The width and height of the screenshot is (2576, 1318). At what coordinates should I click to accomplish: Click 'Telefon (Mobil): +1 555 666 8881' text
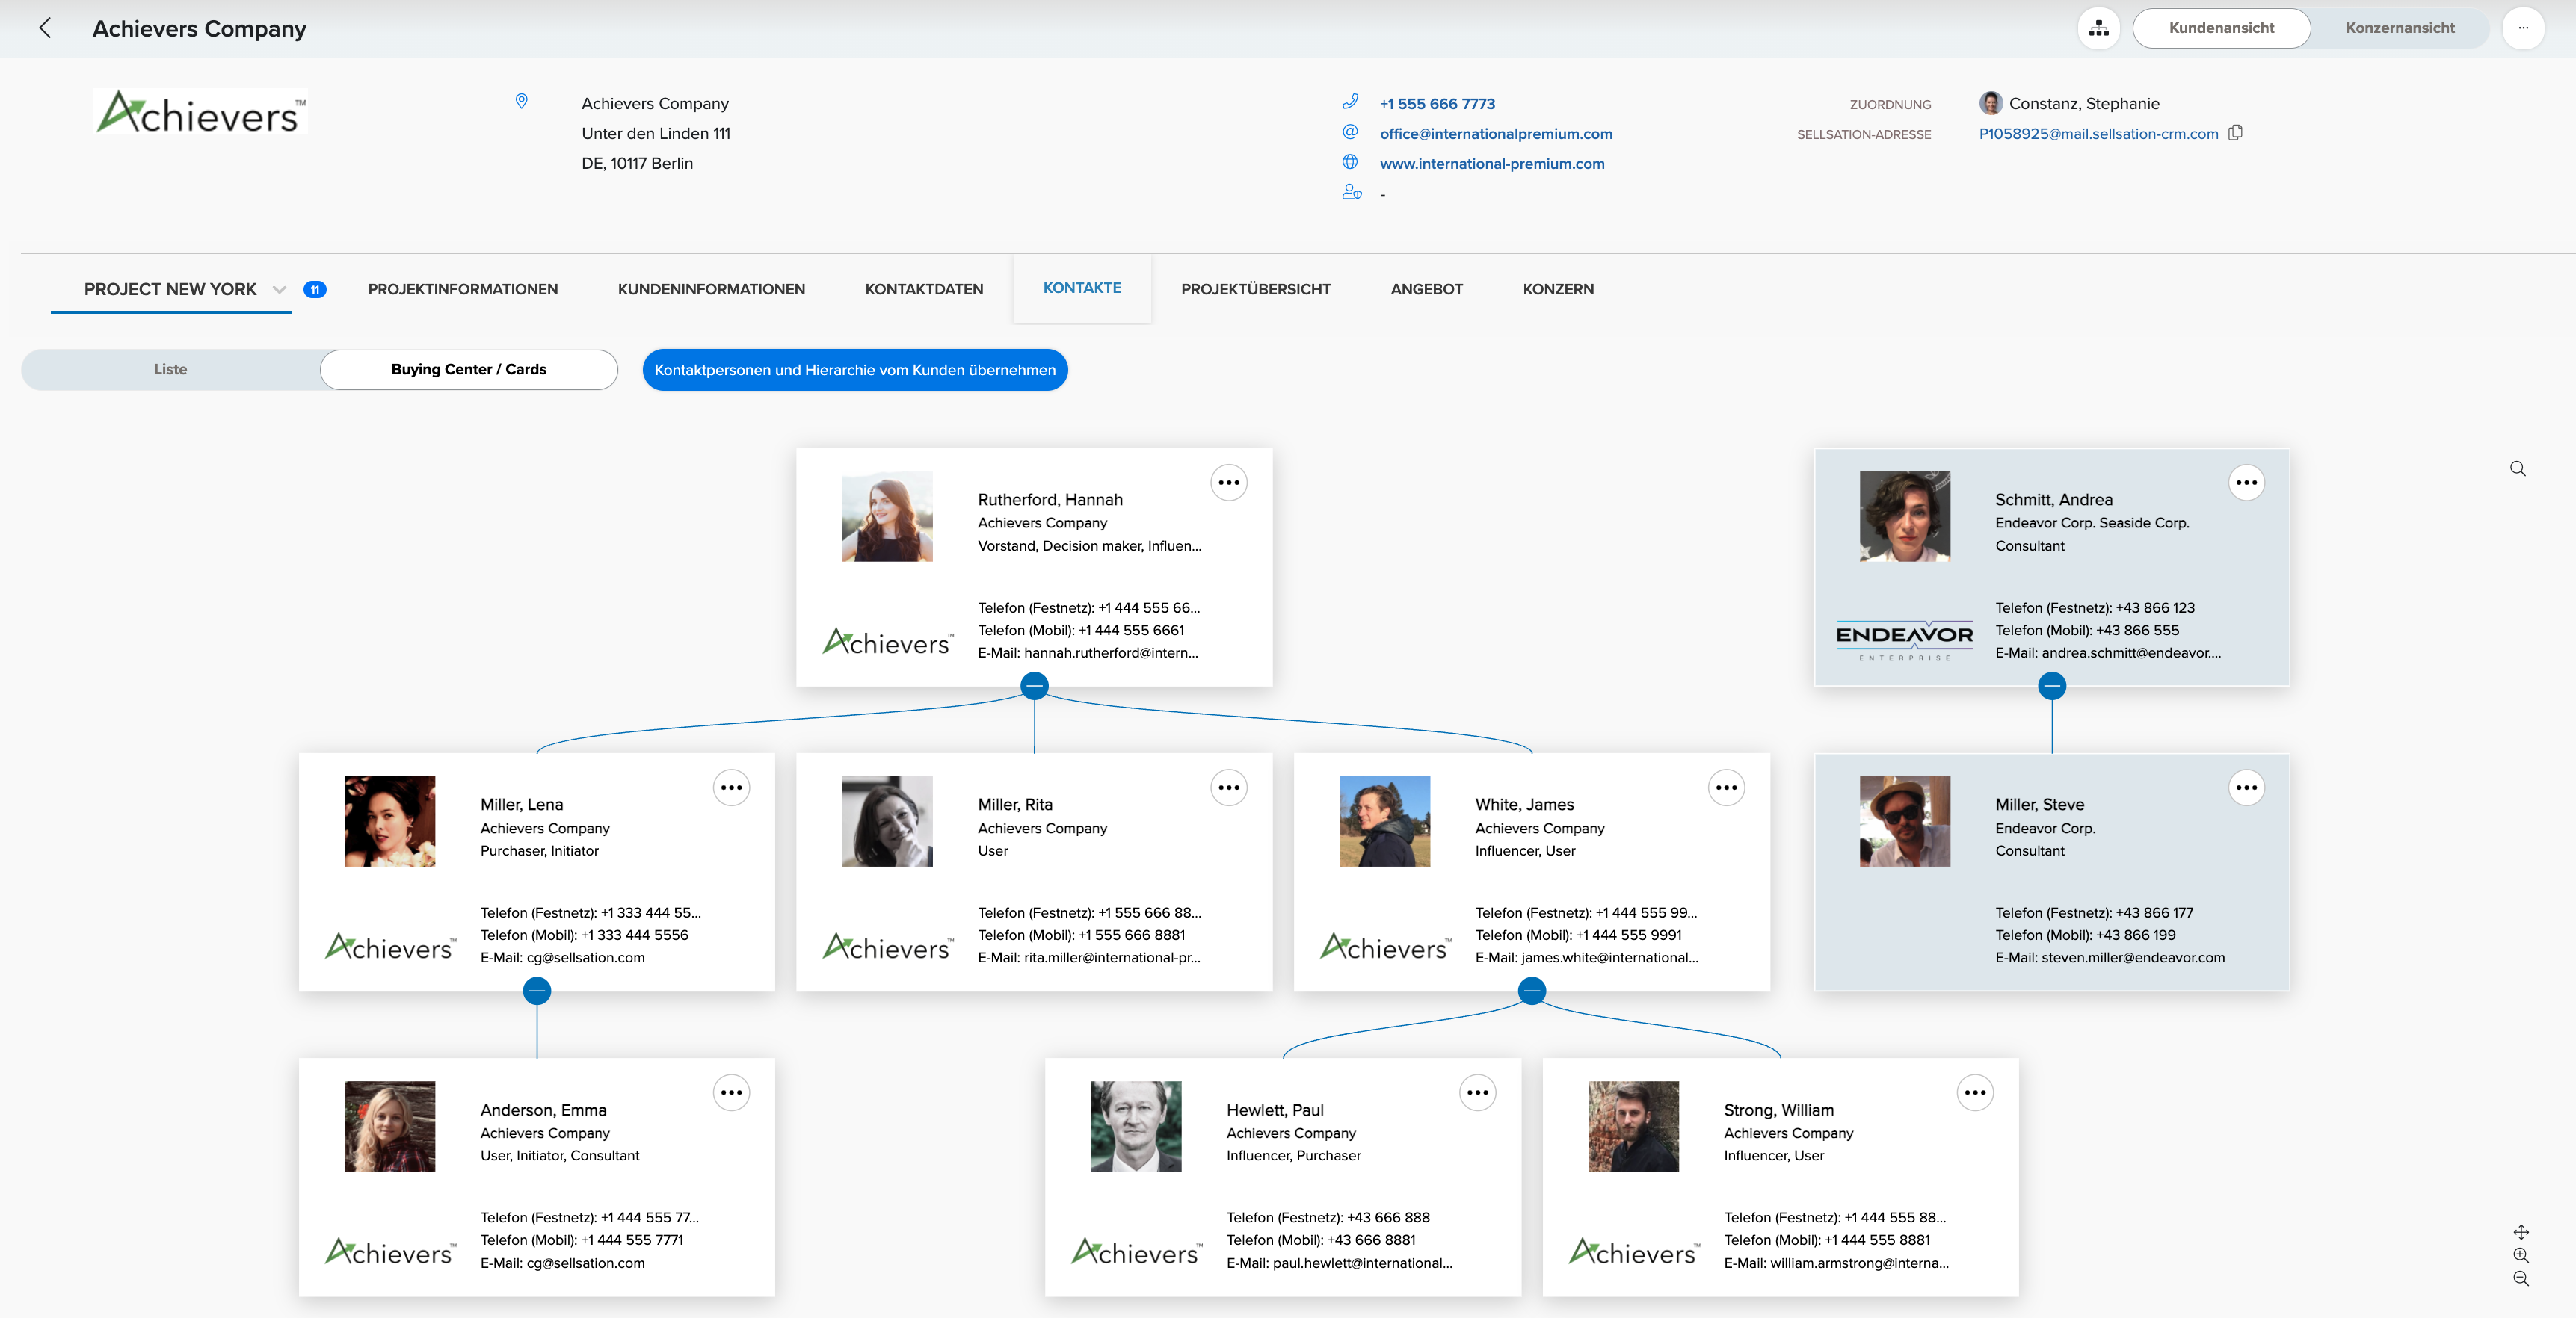pyautogui.click(x=1081, y=935)
